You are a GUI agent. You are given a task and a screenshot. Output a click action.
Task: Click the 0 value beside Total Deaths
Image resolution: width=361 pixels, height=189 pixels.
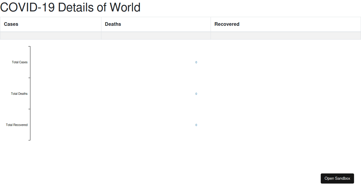[196, 94]
